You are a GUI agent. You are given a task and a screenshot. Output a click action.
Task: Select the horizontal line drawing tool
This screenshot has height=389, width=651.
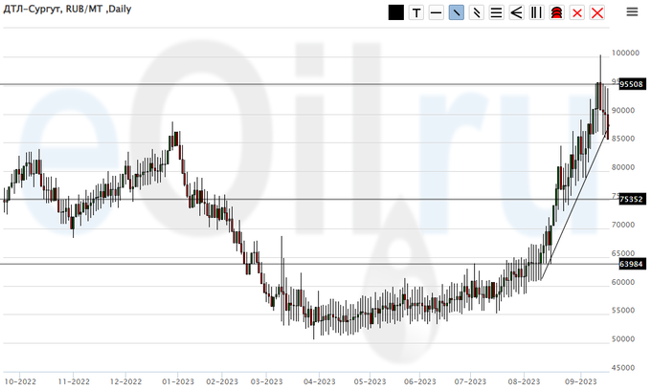pyautogui.click(x=437, y=12)
